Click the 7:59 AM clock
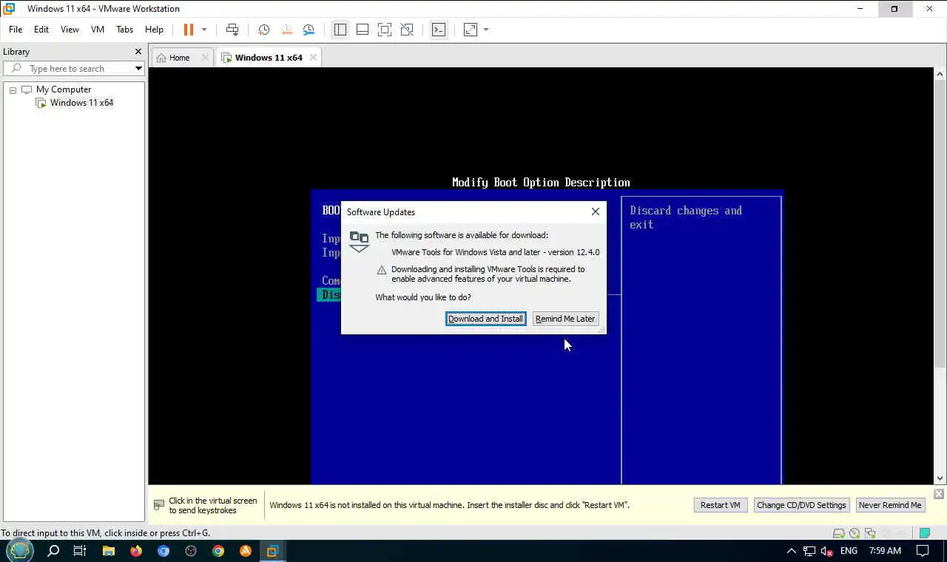Viewport: 947px width, 562px height. [x=885, y=551]
